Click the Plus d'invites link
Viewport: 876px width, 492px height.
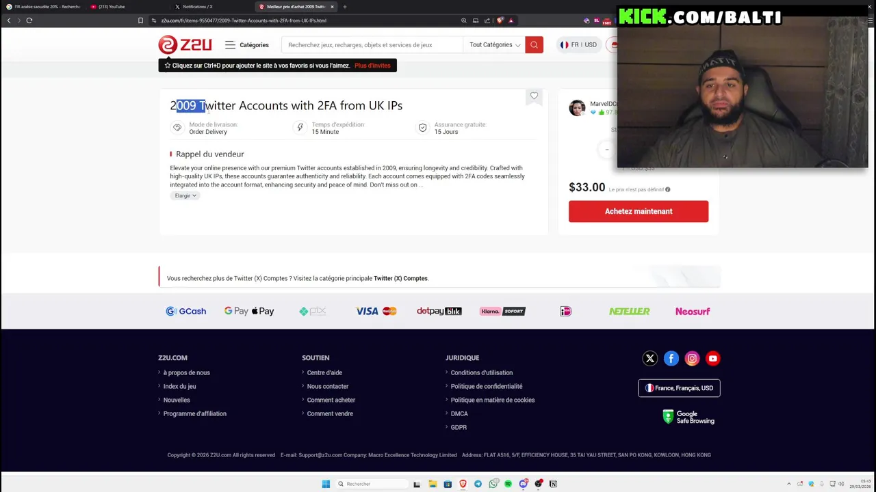click(372, 66)
